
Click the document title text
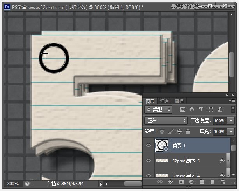78,7
